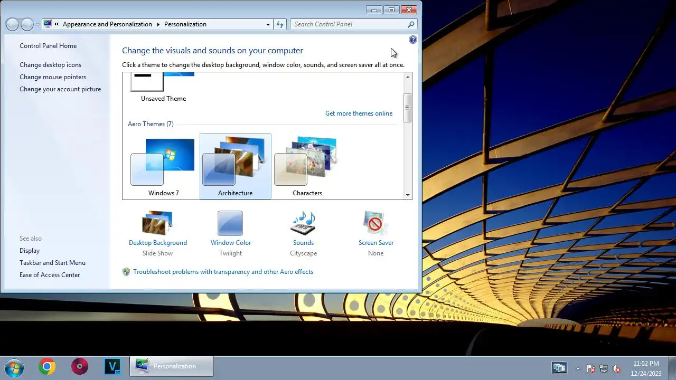Click the theme list scroll up arrow

coord(408,77)
